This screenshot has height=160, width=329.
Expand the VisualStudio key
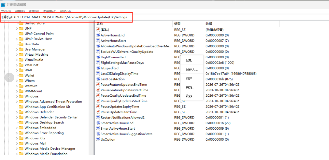(x=17, y=60)
